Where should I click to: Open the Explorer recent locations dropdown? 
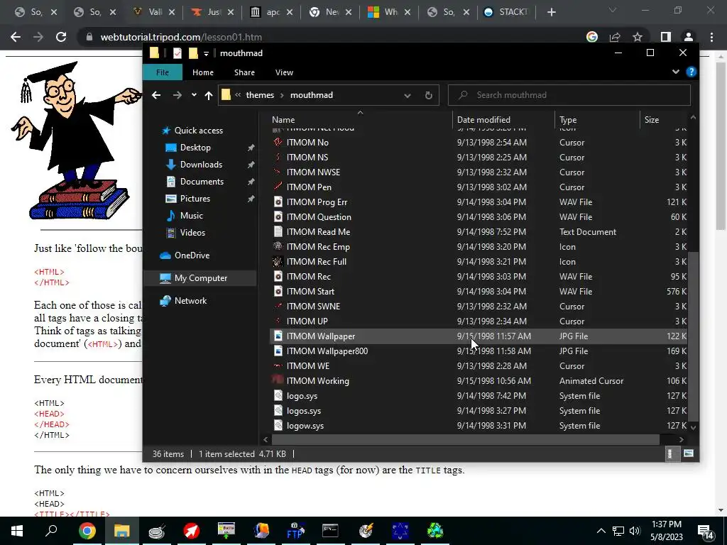coord(194,95)
